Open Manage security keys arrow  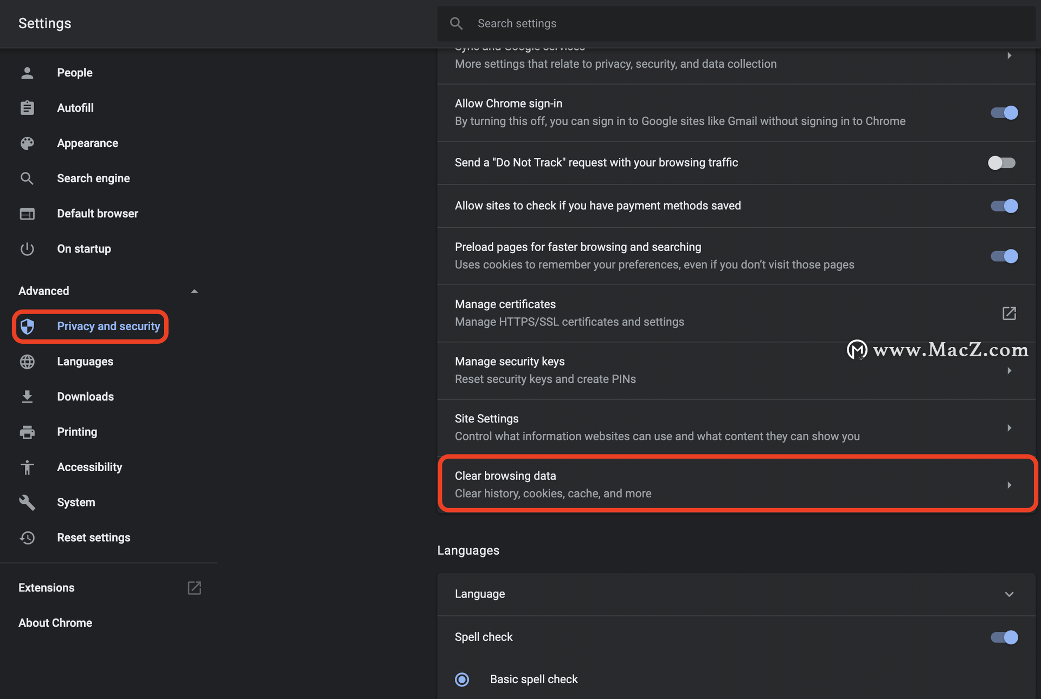pyautogui.click(x=1009, y=371)
